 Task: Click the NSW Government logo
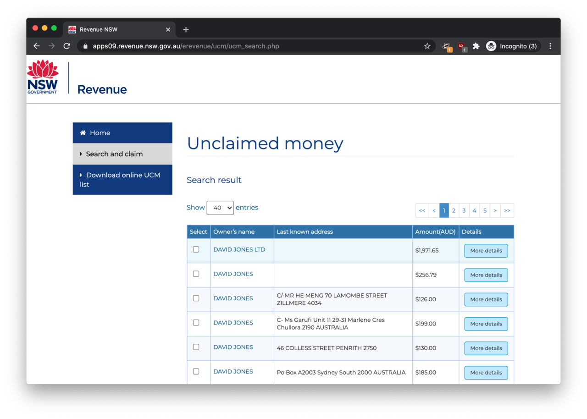43,77
